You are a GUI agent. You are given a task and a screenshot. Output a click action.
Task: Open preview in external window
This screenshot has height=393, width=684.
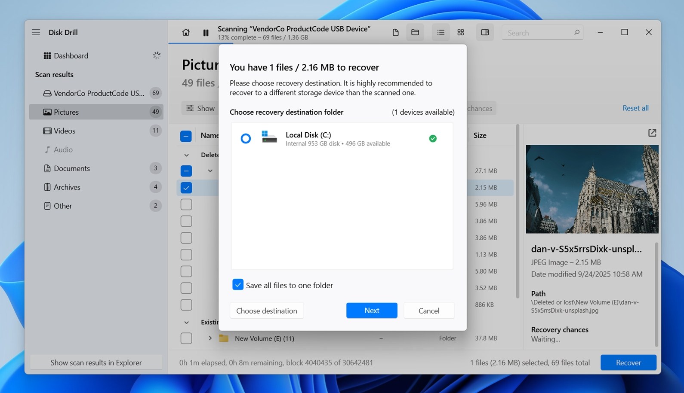[x=652, y=133]
